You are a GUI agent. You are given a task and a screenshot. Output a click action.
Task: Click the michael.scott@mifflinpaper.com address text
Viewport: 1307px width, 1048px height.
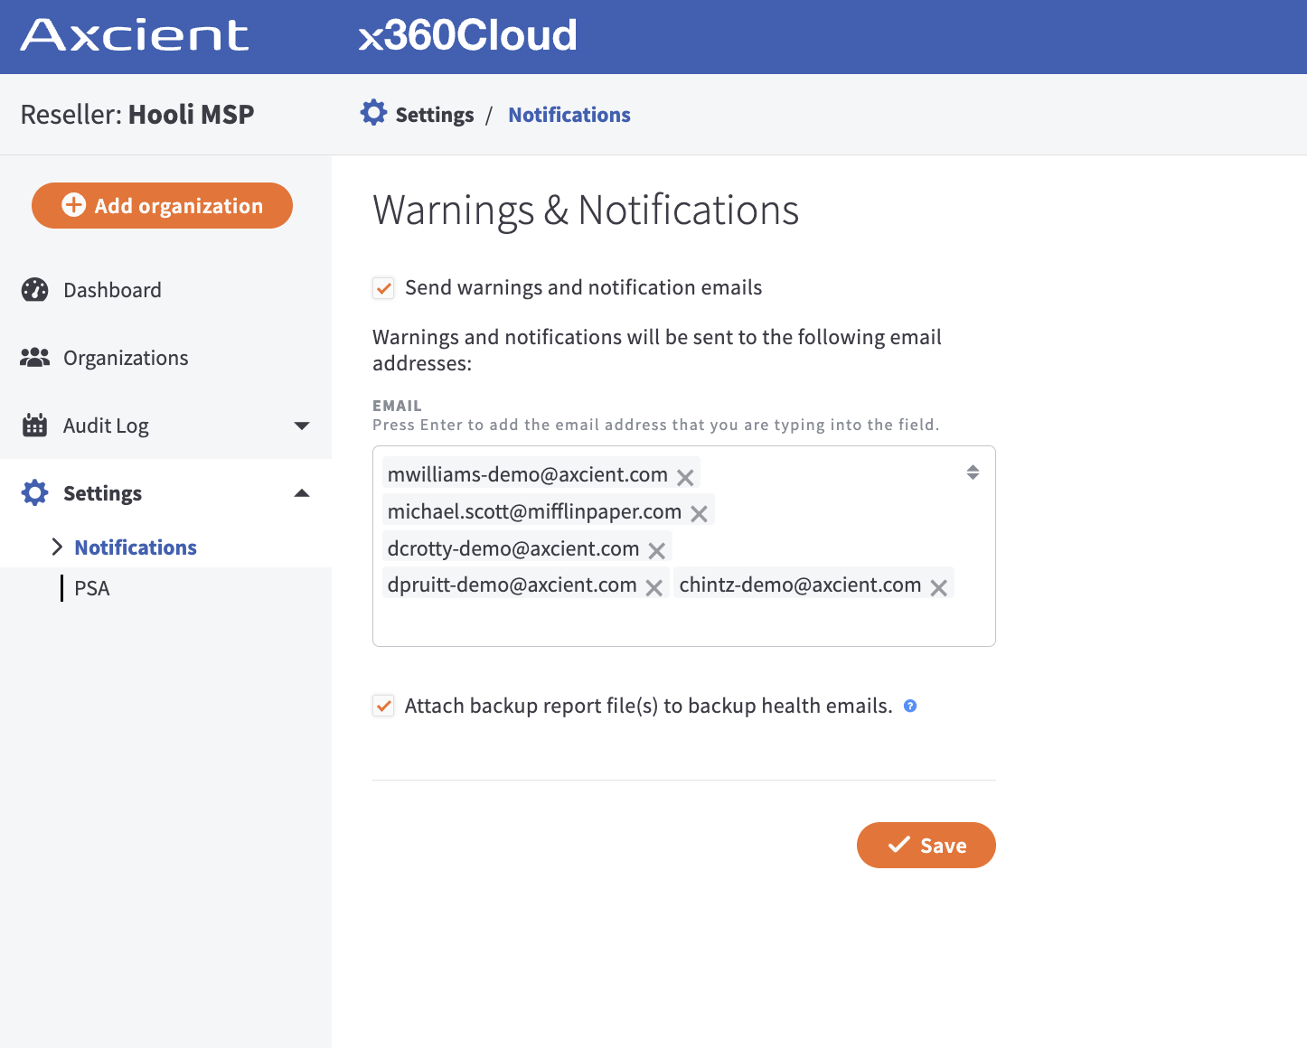(x=534, y=511)
